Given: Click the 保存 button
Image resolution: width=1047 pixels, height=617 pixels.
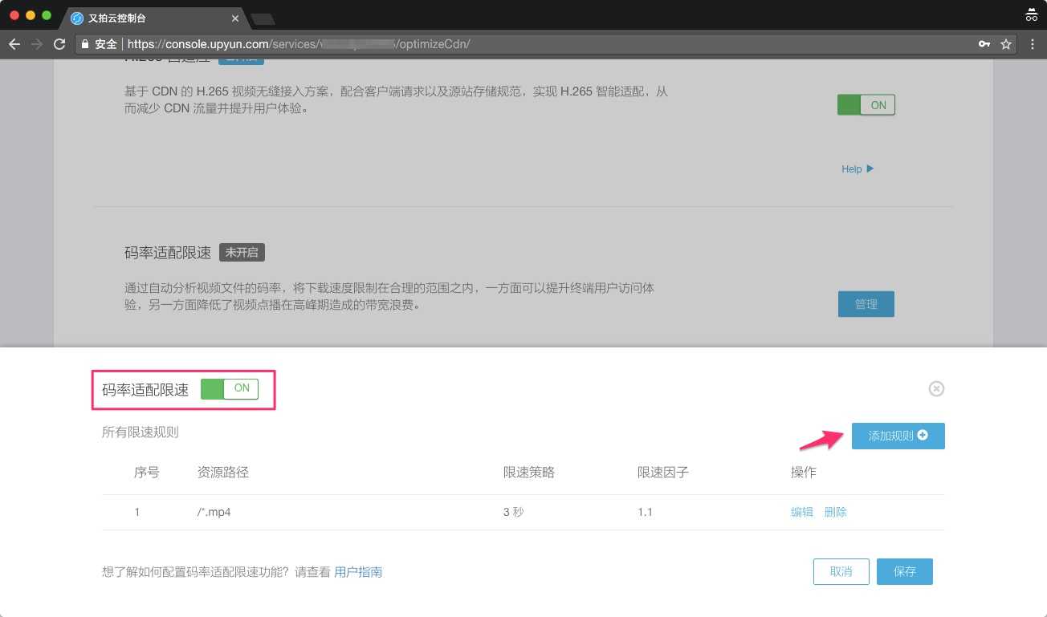Looking at the screenshot, I should click(x=904, y=571).
